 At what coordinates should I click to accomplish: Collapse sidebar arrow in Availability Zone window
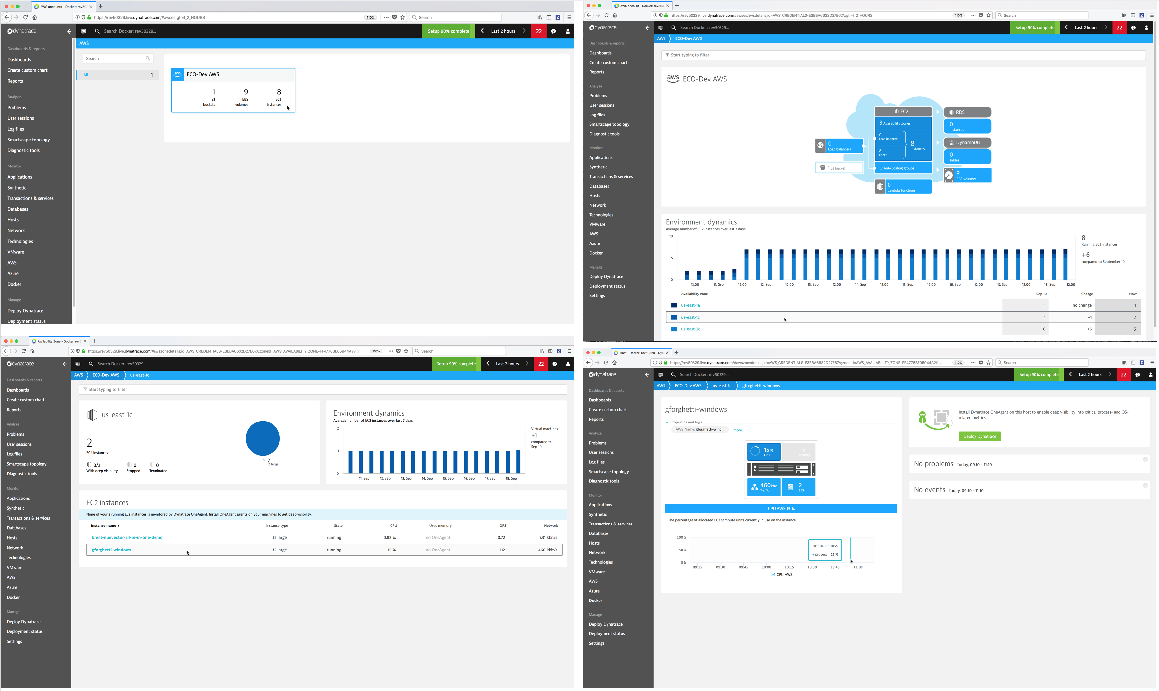[64, 364]
